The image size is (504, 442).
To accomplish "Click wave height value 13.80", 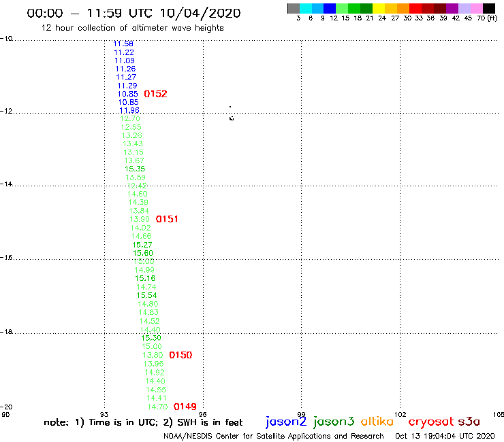I will [x=153, y=355].
